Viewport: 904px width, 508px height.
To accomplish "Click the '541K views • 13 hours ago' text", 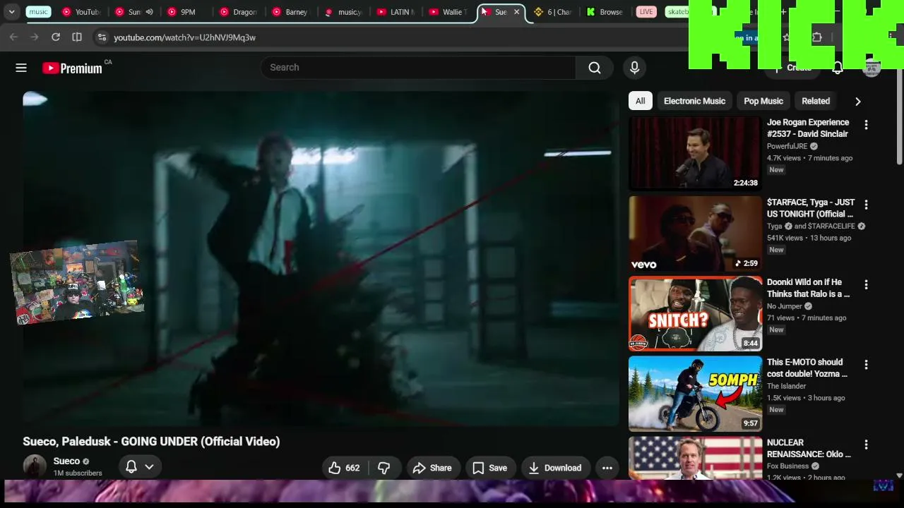I will (809, 238).
